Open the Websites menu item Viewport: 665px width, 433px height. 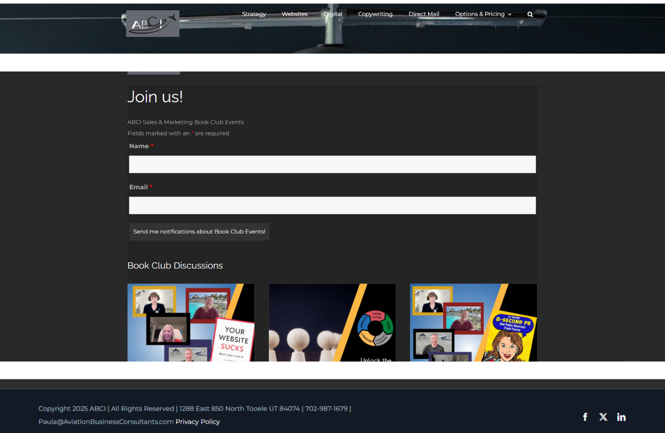295,14
